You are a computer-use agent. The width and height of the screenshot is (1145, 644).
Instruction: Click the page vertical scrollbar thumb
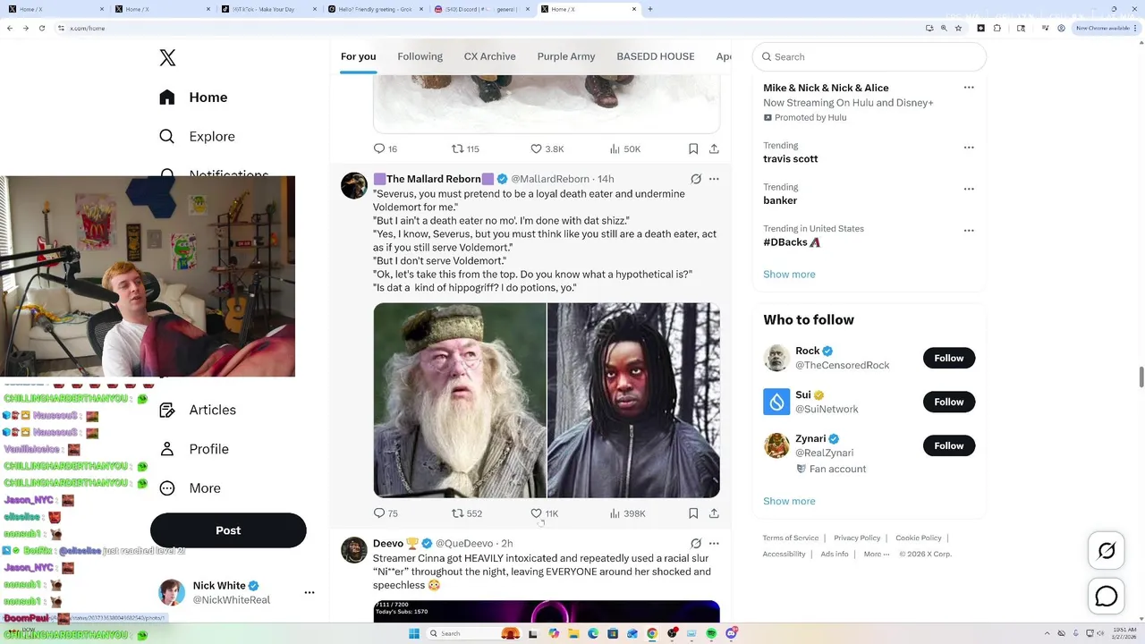pos(1141,377)
